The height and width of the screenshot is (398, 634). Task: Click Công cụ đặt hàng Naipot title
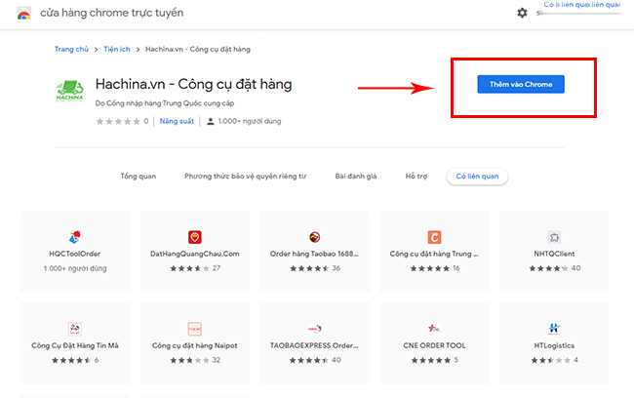(195, 346)
